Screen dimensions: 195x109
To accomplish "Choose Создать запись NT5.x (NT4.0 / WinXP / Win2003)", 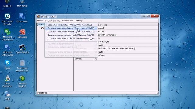I will click(x=71, y=31).
